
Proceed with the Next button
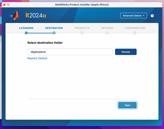pyautogui.click(x=127, y=105)
